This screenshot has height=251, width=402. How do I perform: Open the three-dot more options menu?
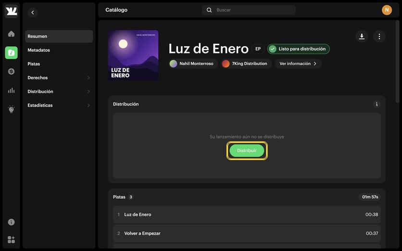click(379, 37)
